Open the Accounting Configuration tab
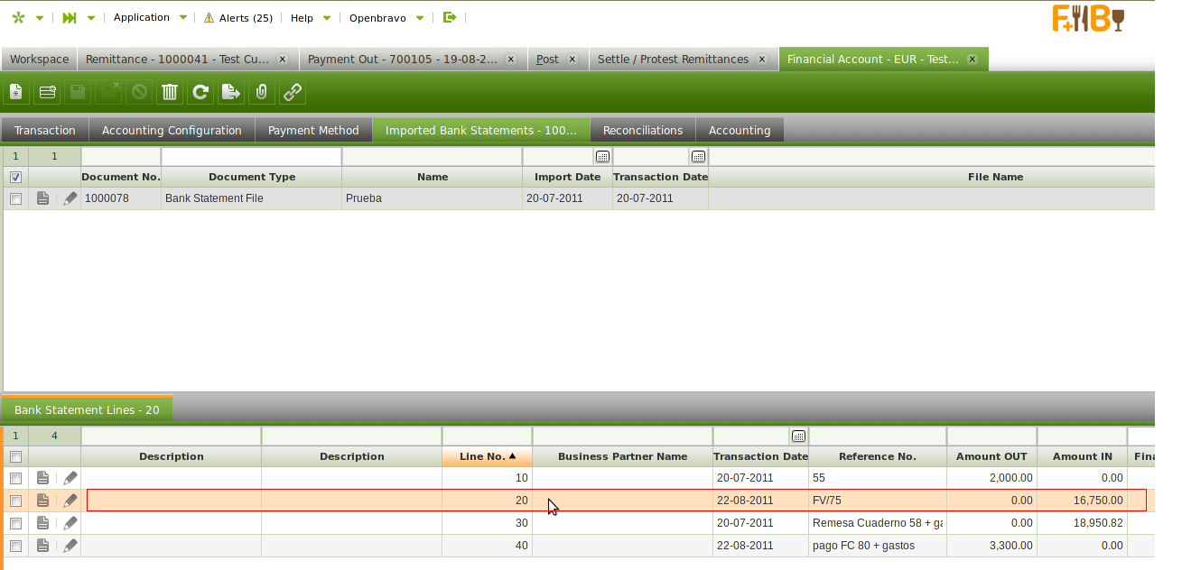Viewport: 1182px width, 570px height. point(172,131)
